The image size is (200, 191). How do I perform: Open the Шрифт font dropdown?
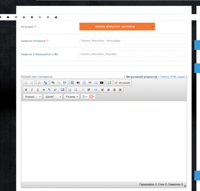pyautogui.click(x=53, y=97)
